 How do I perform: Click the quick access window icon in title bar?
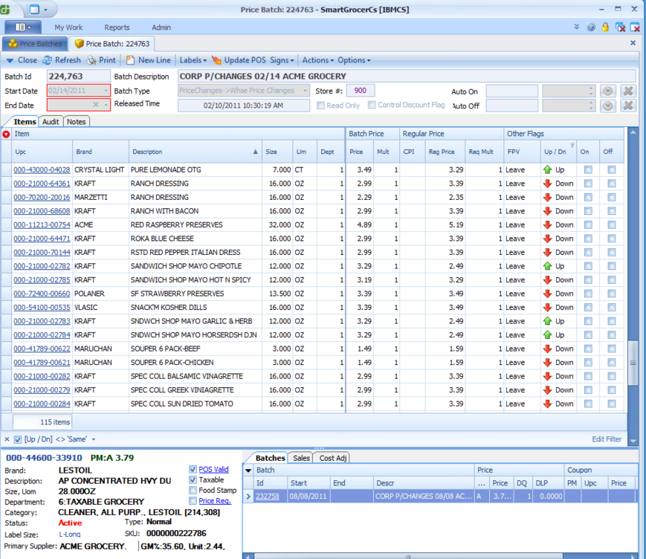tap(35, 9)
